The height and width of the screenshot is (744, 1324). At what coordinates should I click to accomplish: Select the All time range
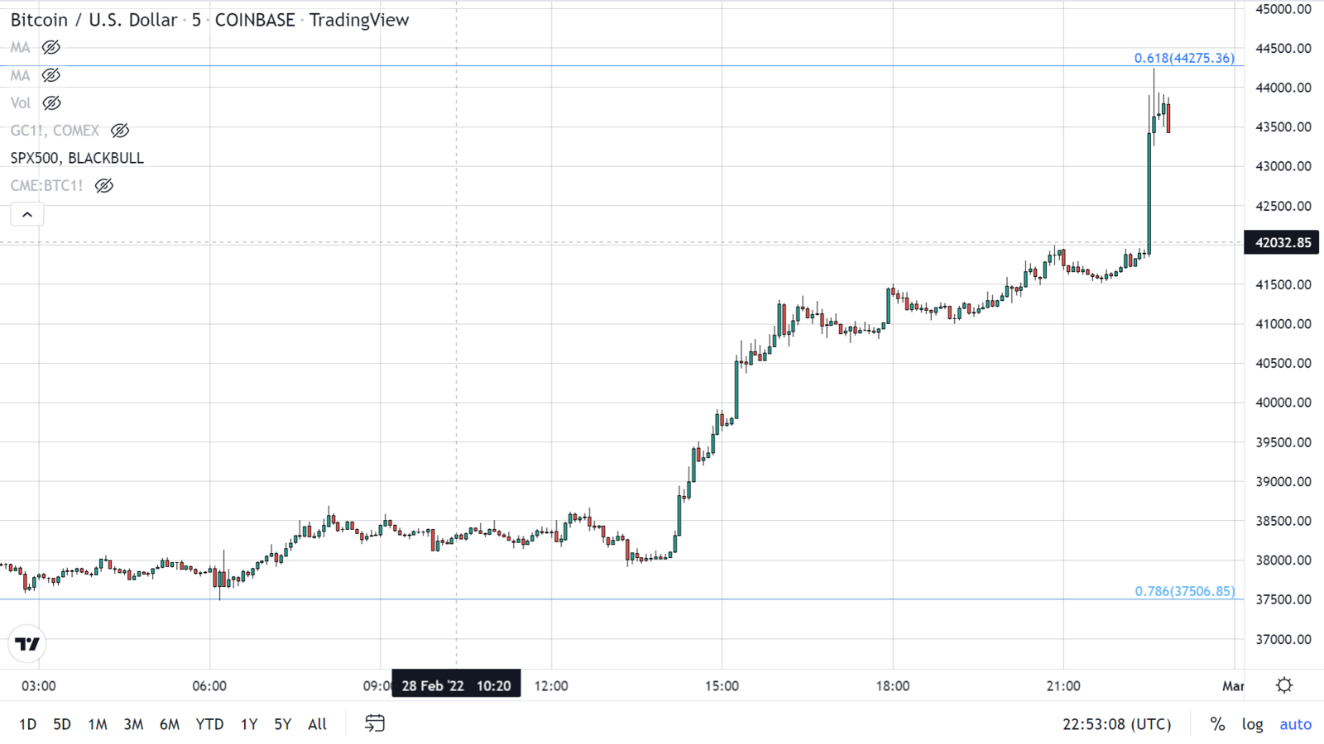coord(317,724)
